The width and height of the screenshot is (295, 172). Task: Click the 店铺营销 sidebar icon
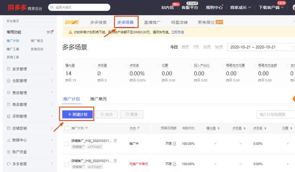click(x=9, y=128)
